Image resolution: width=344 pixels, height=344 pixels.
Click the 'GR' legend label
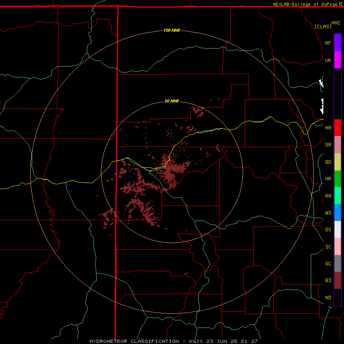328,145
